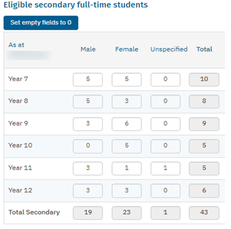Click the Year 11 Female input field
Screen dimensions: 231x229
click(126, 168)
